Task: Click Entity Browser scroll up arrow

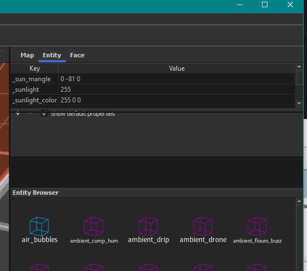Action: point(299,201)
